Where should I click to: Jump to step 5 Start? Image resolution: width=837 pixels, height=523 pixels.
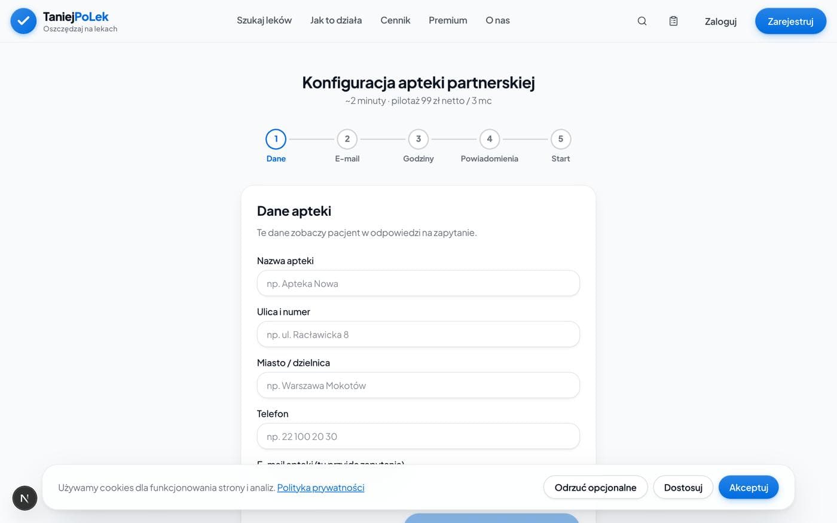(x=560, y=139)
